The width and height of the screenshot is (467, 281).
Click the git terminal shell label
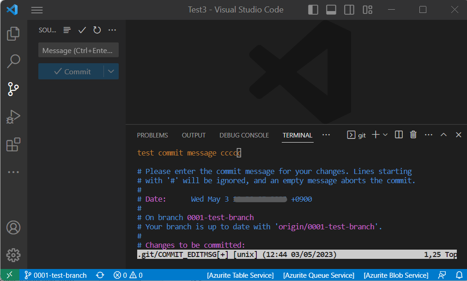tap(357, 135)
